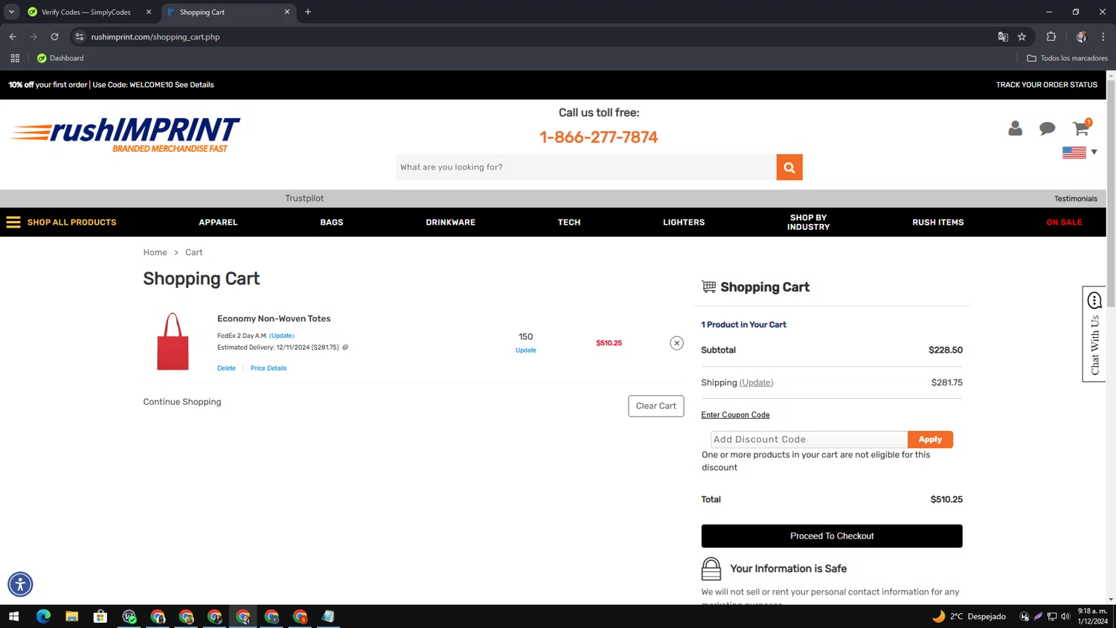Close the Shopping Cart browser tab
Viewport: 1116px width, 628px height.
[287, 12]
